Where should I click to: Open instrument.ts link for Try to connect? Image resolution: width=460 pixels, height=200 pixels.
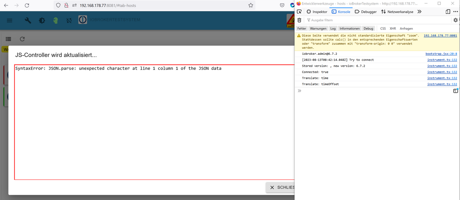point(442,60)
